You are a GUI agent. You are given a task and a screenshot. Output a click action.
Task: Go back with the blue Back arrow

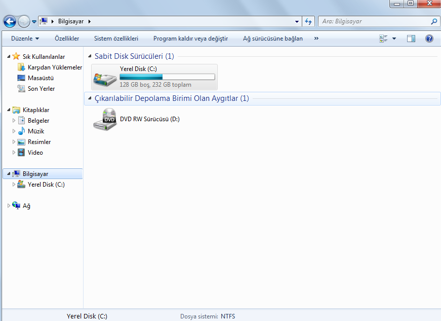click(10, 21)
